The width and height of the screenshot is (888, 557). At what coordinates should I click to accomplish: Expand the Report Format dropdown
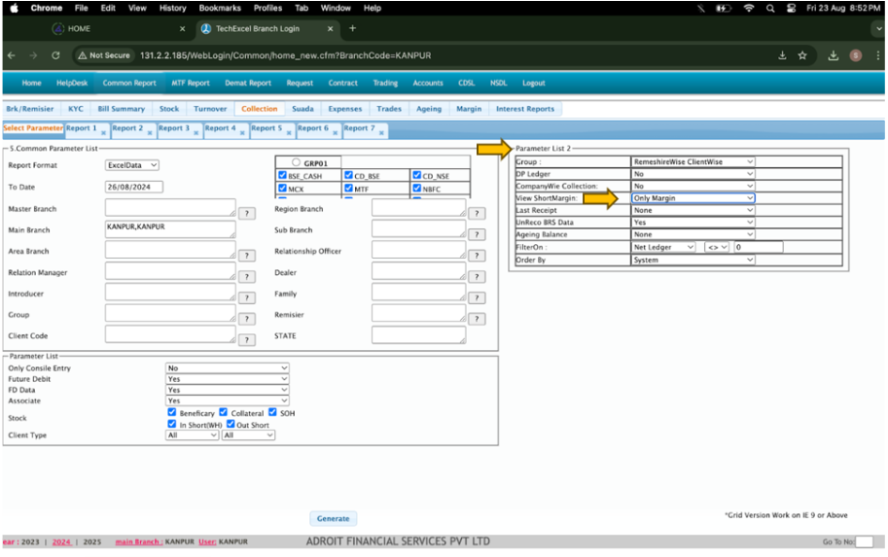coord(131,166)
